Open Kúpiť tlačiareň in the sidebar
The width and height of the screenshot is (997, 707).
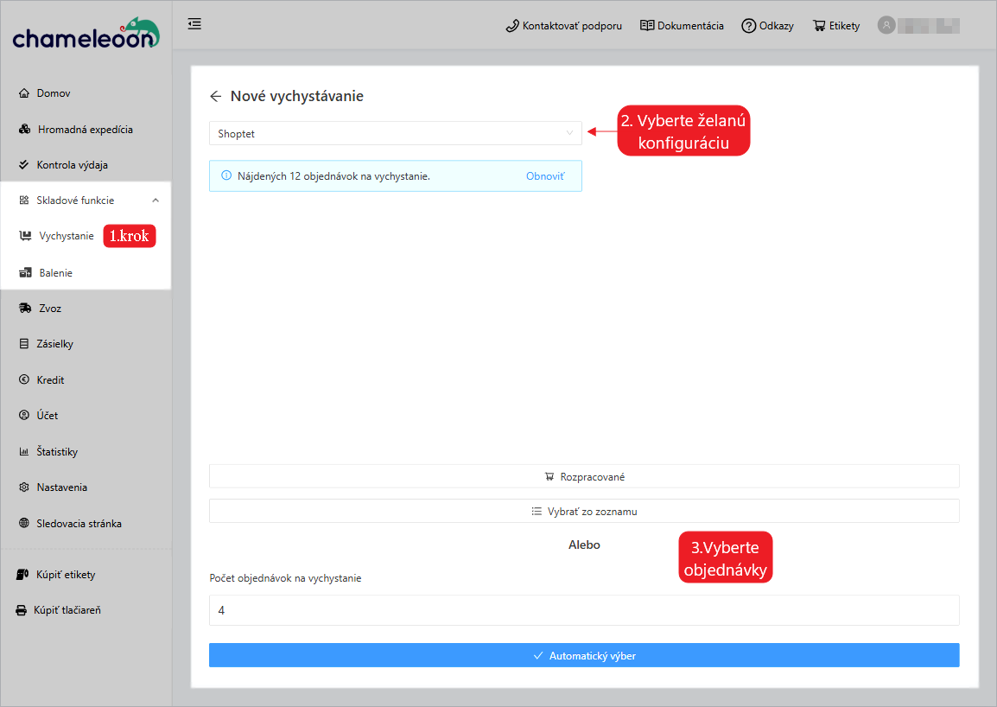(x=67, y=610)
